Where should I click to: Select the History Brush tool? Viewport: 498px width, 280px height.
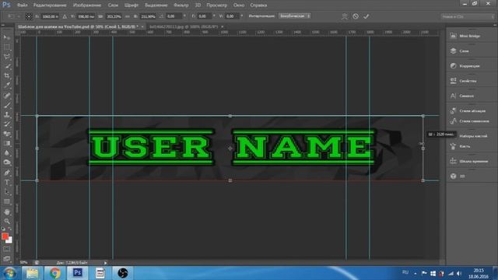point(7,124)
